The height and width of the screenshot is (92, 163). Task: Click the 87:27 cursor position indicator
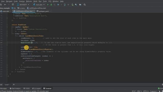coord(134,91)
